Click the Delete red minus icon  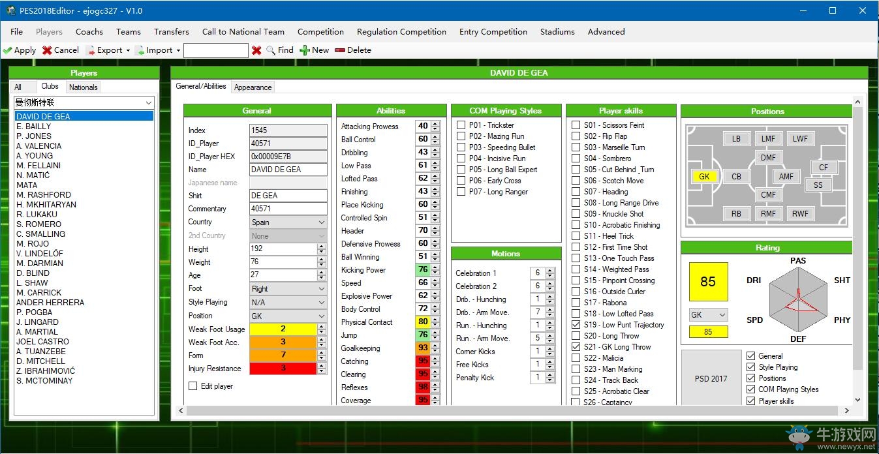[x=339, y=50]
